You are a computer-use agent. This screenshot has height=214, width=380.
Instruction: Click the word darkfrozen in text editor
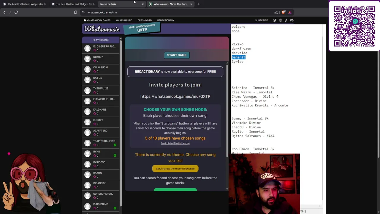pyautogui.click(x=241, y=48)
